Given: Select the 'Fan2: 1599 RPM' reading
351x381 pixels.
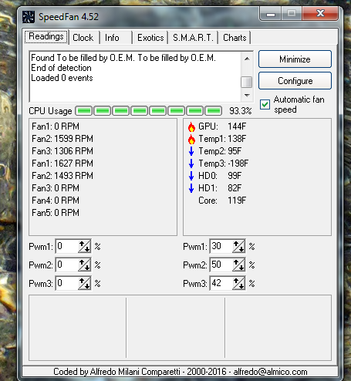Looking at the screenshot, I should tap(62, 139).
